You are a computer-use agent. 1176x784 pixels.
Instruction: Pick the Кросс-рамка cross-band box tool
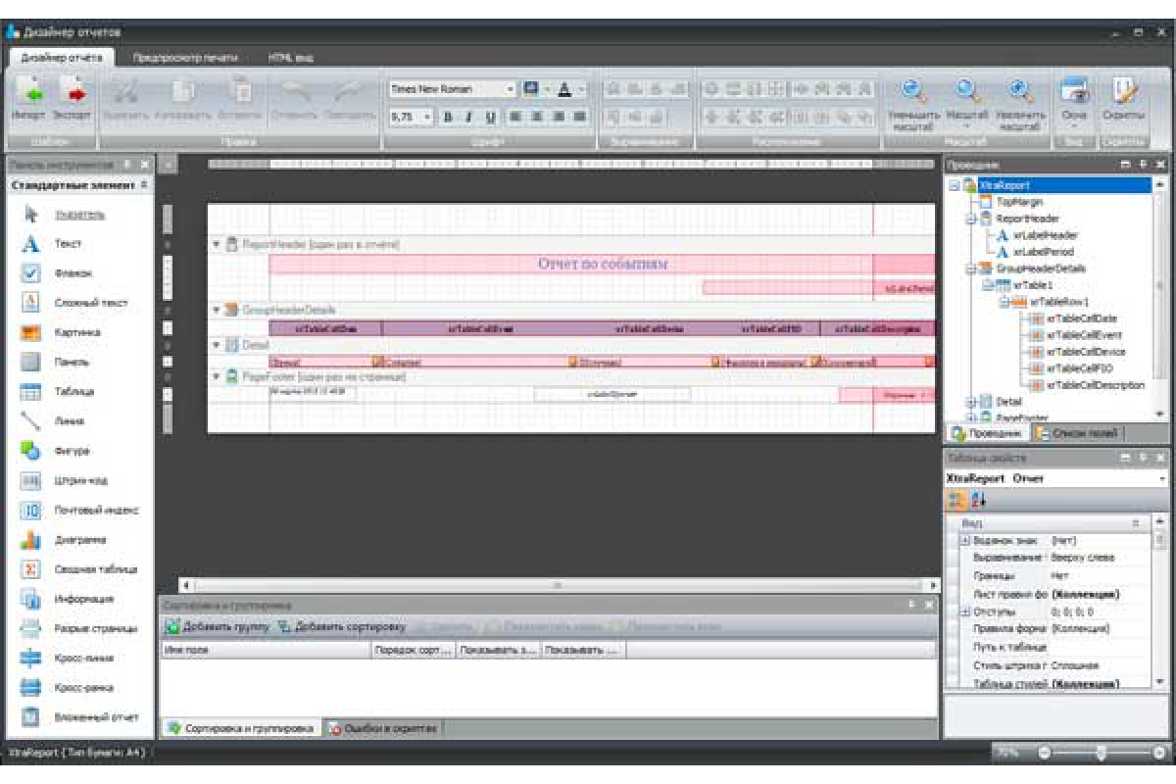85,688
